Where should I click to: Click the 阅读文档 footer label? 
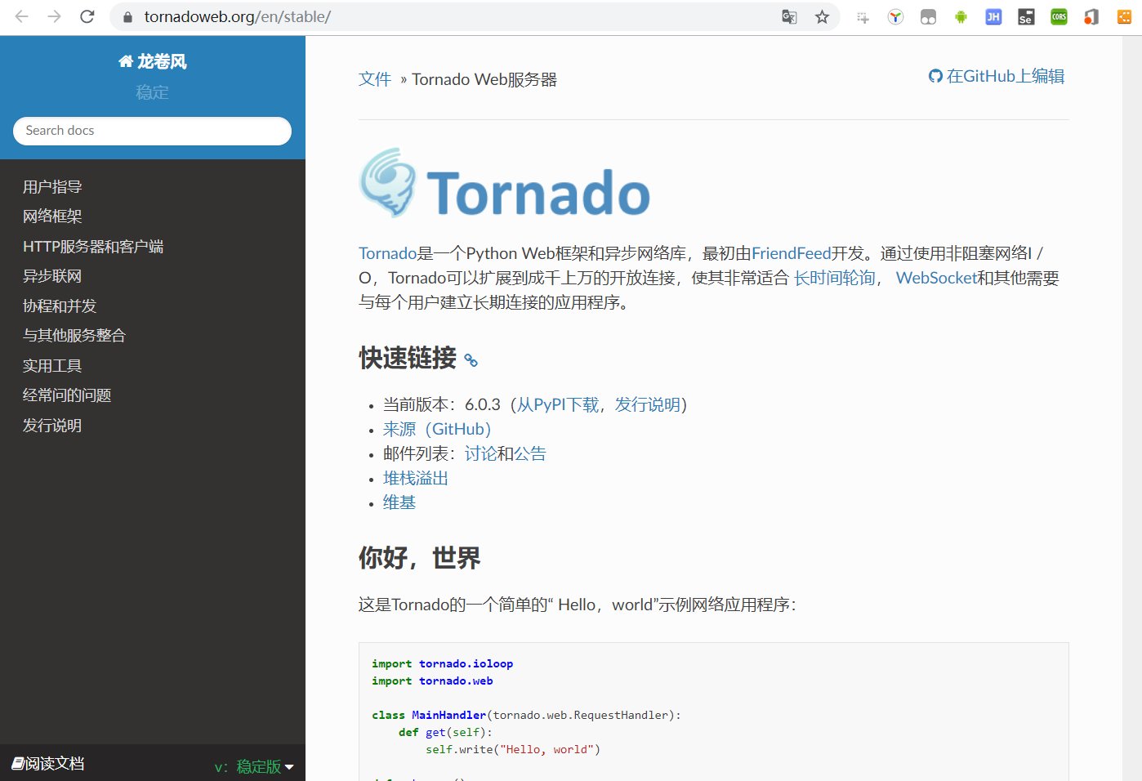point(55,764)
